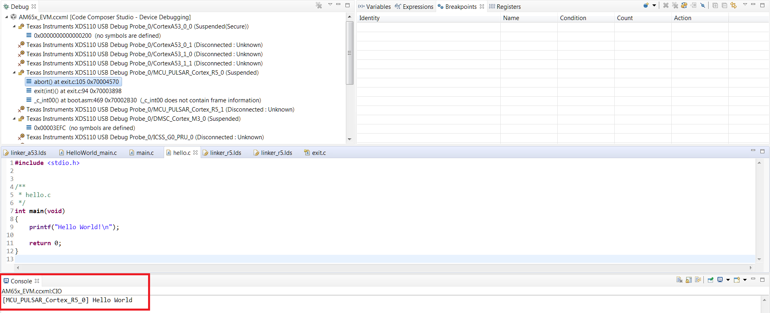
Task: Click the Condition column header
Action: tap(573, 18)
